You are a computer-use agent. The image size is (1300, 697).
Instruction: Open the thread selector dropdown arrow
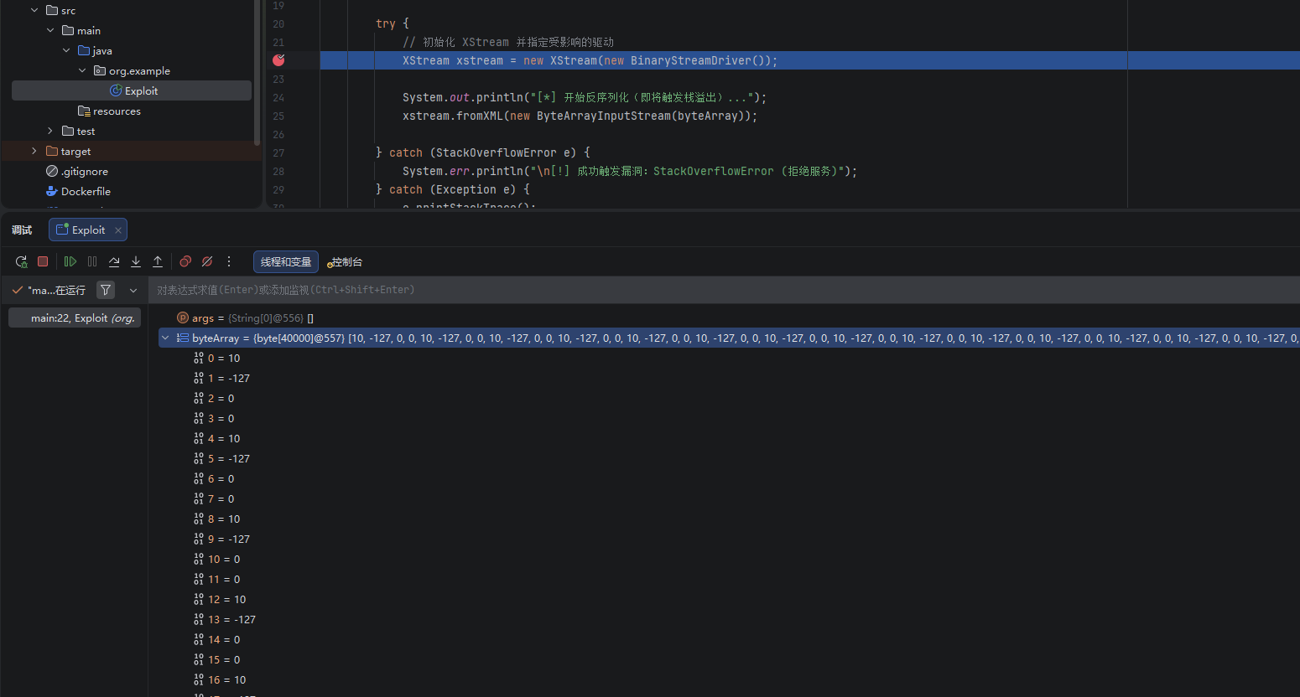tap(133, 290)
